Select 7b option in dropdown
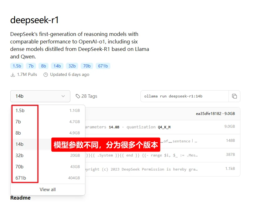257x208 pixels. (18, 121)
